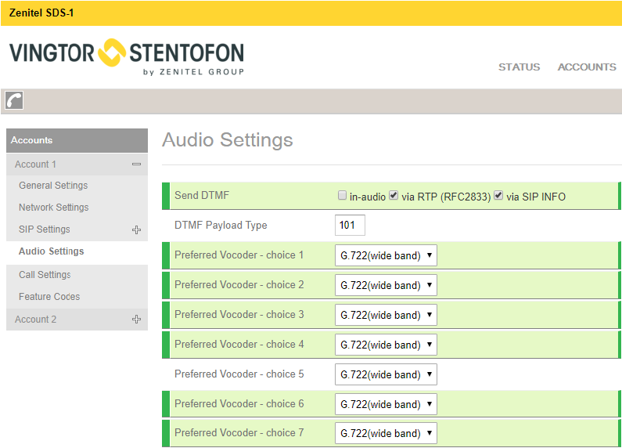
Task: Click the Vingtor Stentofon logo
Action: [127, 56]
